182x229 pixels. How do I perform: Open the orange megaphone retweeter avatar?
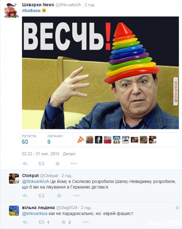pyautogui.click(x=81, y=139)
